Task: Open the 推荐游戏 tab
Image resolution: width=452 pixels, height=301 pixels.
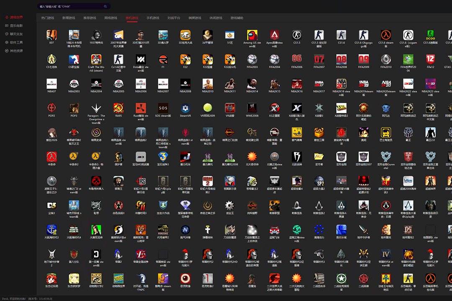Action: click(x=90, y=18)
